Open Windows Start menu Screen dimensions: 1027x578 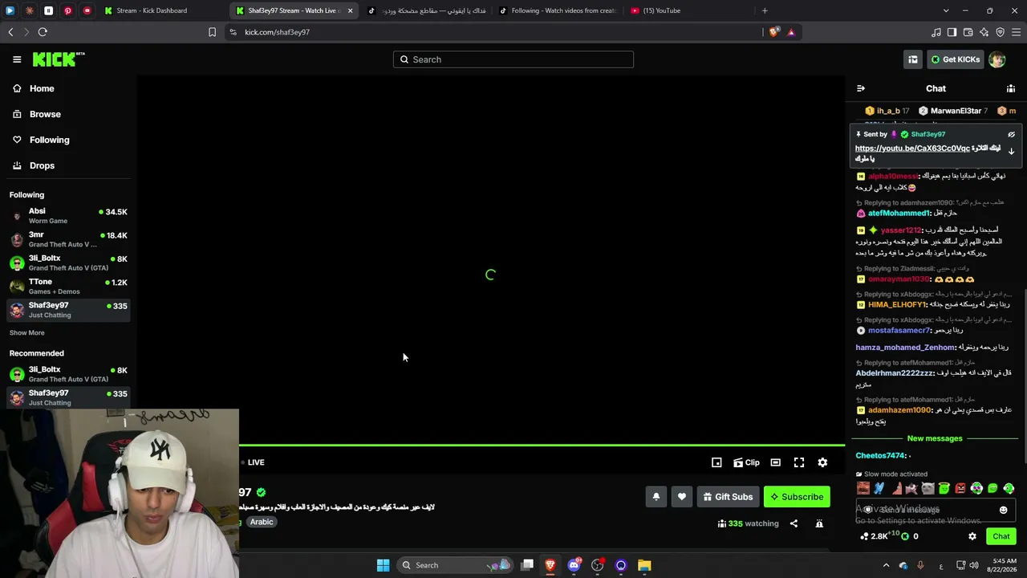tap(383, 565)
